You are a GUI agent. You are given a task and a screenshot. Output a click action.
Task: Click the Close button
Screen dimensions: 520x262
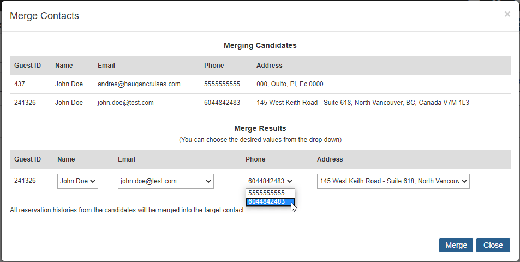(x=493, y=245)
